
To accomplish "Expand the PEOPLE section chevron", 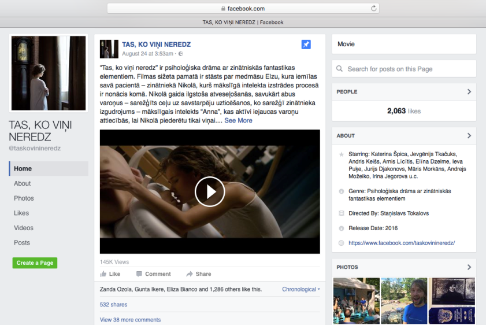I will pyautogui.click(x=469, y=92).
